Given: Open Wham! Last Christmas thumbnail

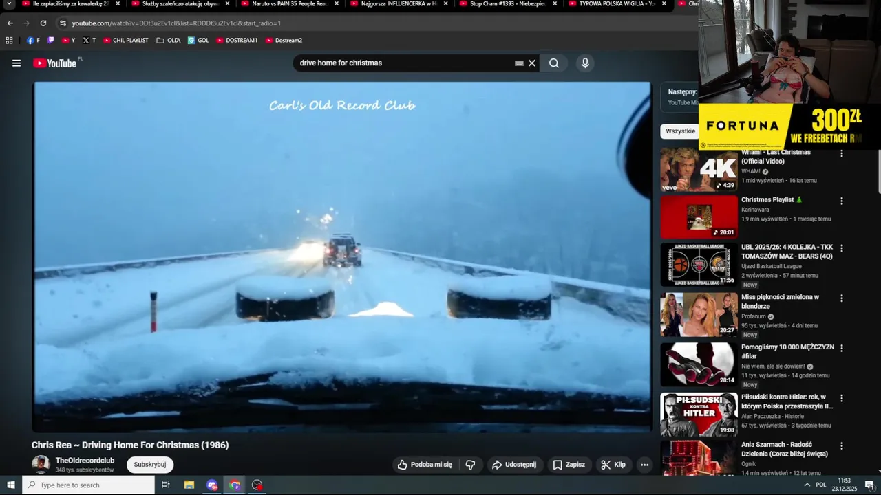Looking at the screenshot, I should pyautogui.click(x=699, y=170).
